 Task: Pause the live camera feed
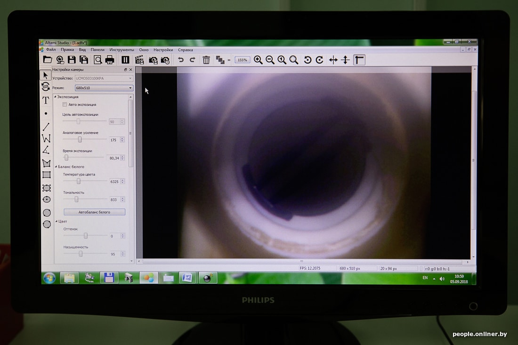pos(125,60)
